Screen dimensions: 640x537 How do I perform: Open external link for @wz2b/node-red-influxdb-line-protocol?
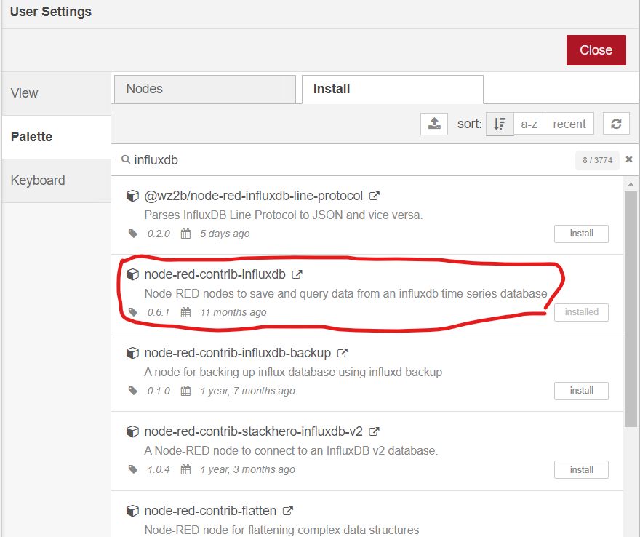click(375, 196)
